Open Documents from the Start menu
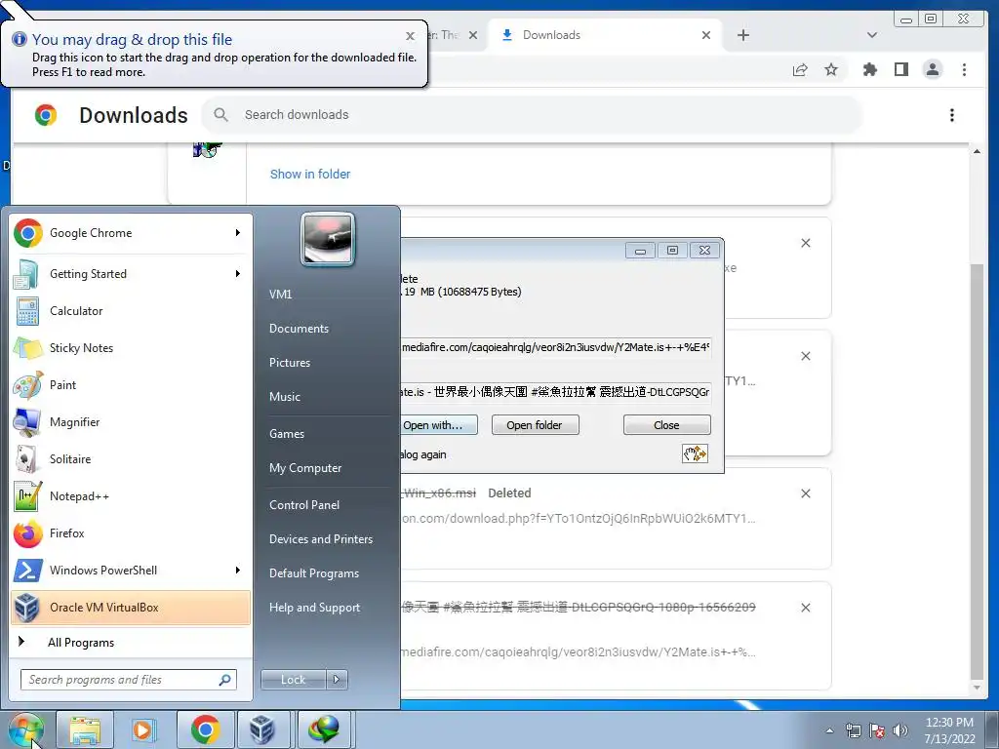999x749 pixels. [x=299, y=329]
